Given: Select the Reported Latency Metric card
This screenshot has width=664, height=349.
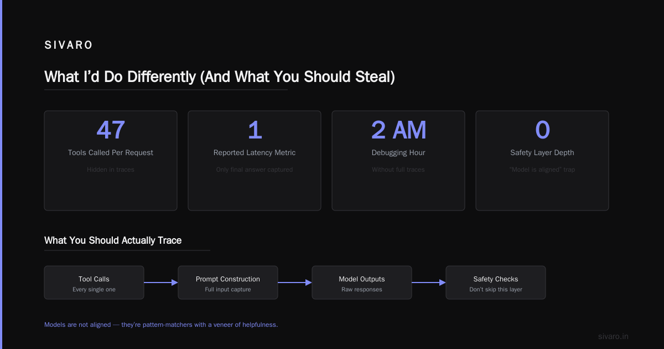Looking at the screenshot, I should 255,161.
